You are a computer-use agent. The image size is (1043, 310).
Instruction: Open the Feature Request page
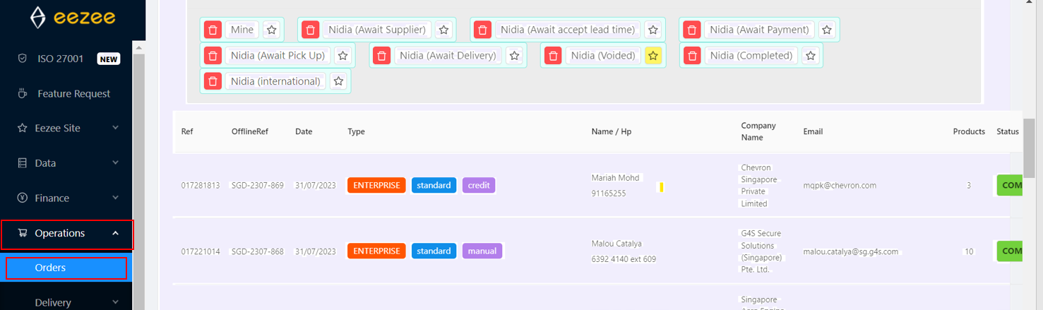tap(73, 93)
